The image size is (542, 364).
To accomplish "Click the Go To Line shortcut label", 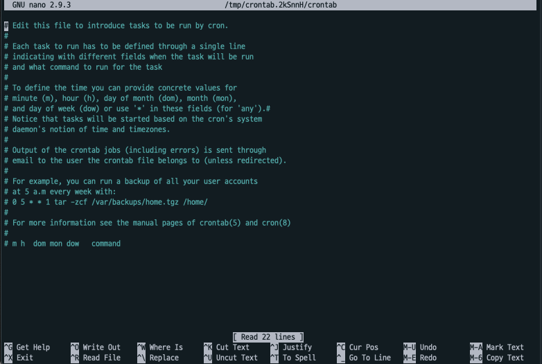I will [x=370, y=358].
